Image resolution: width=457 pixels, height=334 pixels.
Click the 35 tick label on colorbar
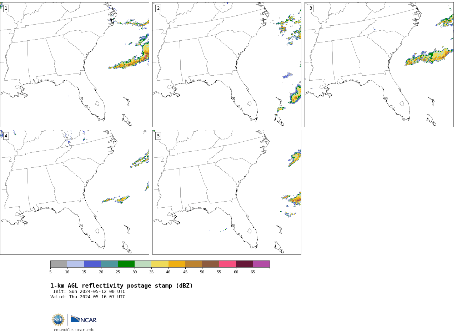tap(151, 272)
